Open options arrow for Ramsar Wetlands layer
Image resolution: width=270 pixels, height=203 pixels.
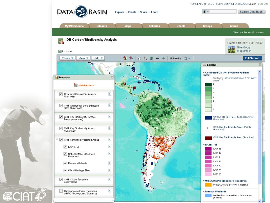pos(110,163)
